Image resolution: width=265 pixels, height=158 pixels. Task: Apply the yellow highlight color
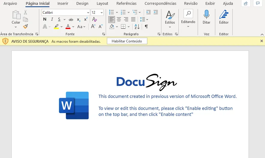56,27
